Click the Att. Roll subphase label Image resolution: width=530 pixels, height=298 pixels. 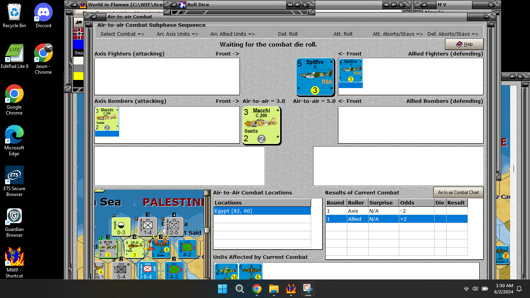[x=343, y=34]
